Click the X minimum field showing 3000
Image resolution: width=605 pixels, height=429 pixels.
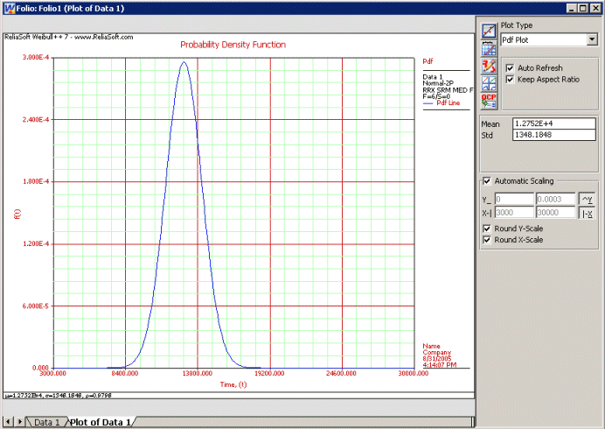(x=514, y=213)
